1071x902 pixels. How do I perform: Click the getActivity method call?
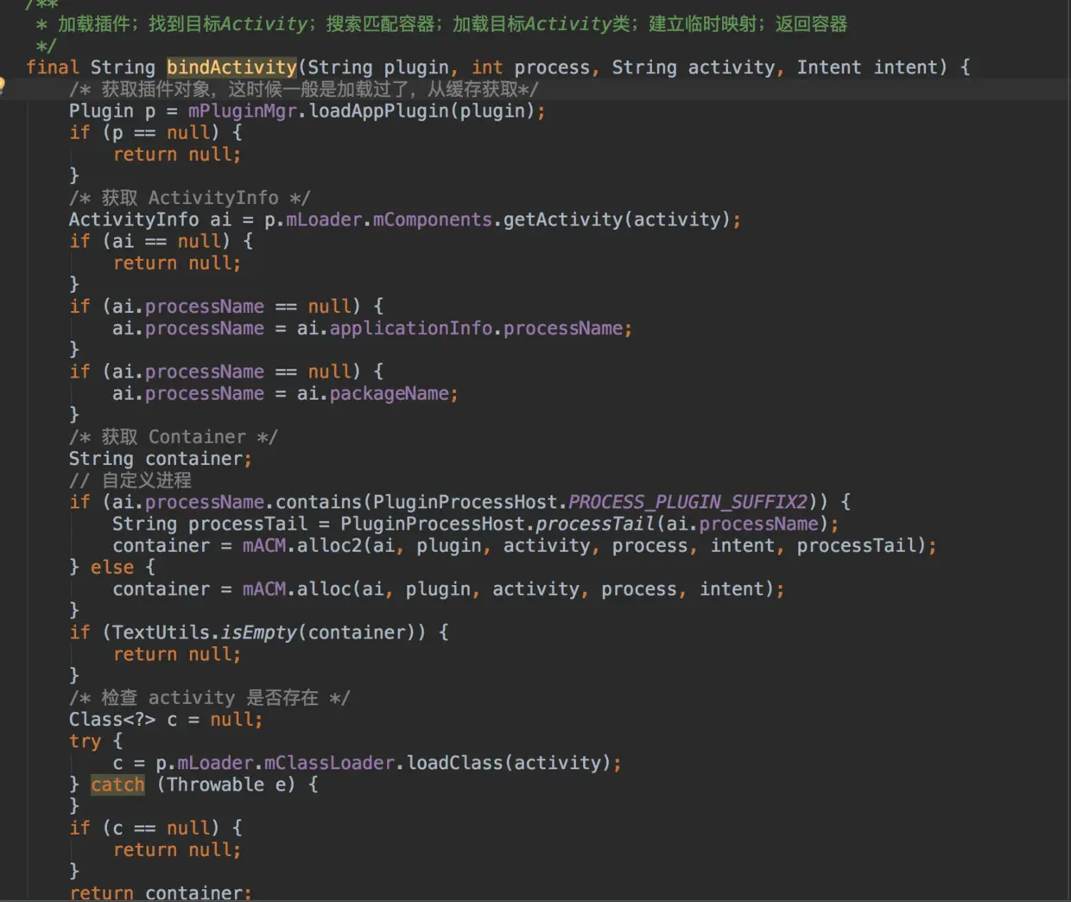(x=562, y=219)
